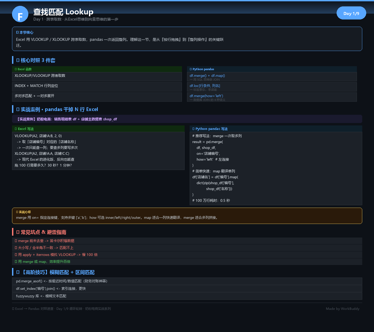Click the on='店铺编号', code line
The image size is (374, 332).
(208, 153)
